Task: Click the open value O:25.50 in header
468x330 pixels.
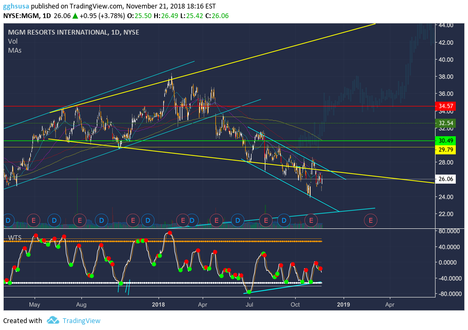Action: click(x=139, y=16)
